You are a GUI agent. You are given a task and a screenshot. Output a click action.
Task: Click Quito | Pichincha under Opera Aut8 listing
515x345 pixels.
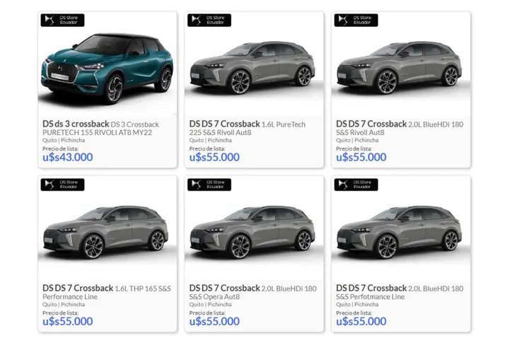(210, 305)
